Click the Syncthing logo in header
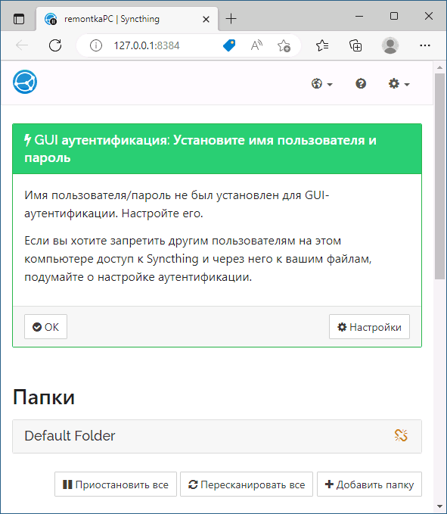 pos(25,82)
